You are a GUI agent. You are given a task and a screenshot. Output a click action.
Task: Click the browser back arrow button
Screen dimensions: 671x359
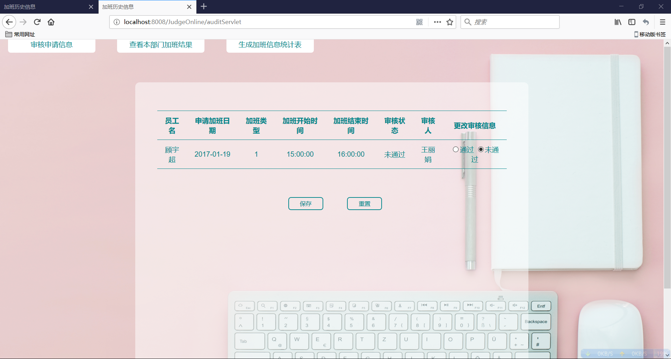click(9, 22)
